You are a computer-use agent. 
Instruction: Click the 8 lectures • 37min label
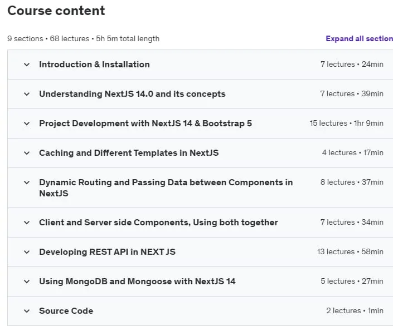coord(352,182)
